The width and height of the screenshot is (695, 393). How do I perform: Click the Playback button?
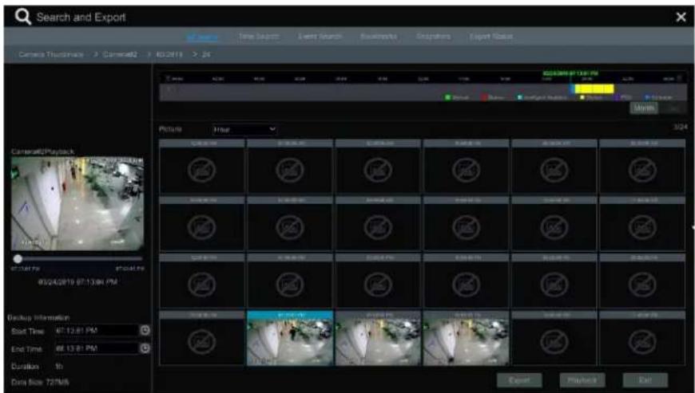point(582,380)
